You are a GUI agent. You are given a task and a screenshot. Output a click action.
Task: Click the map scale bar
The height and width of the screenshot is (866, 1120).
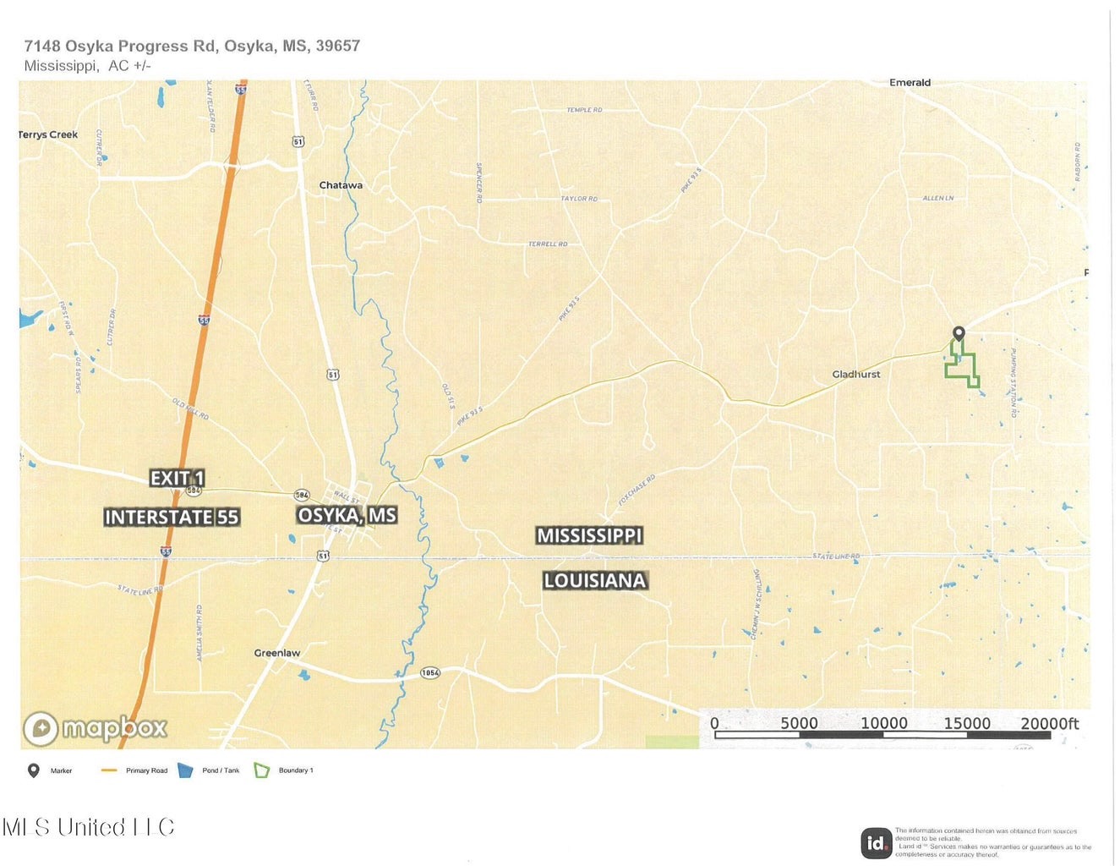(882, 735)
